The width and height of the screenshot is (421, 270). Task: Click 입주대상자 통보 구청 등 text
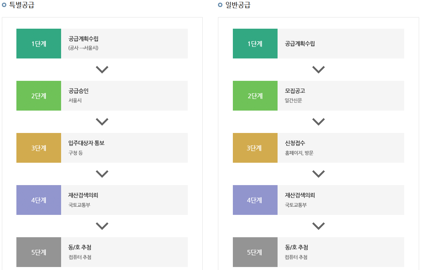click(86, 147)
